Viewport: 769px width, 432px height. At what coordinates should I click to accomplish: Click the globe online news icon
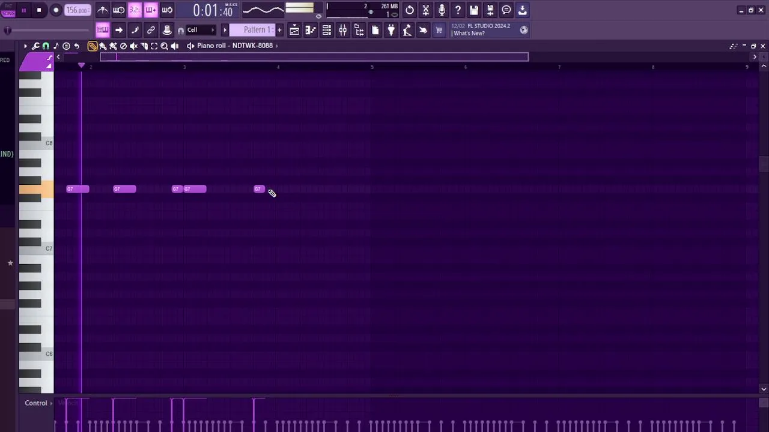[524, 30]
